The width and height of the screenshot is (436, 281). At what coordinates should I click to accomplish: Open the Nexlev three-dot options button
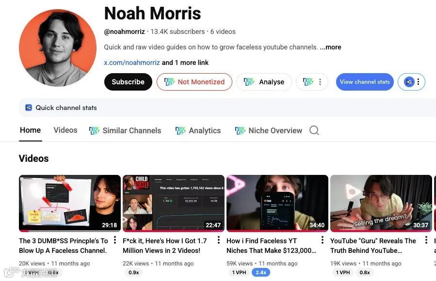[312, 82]
